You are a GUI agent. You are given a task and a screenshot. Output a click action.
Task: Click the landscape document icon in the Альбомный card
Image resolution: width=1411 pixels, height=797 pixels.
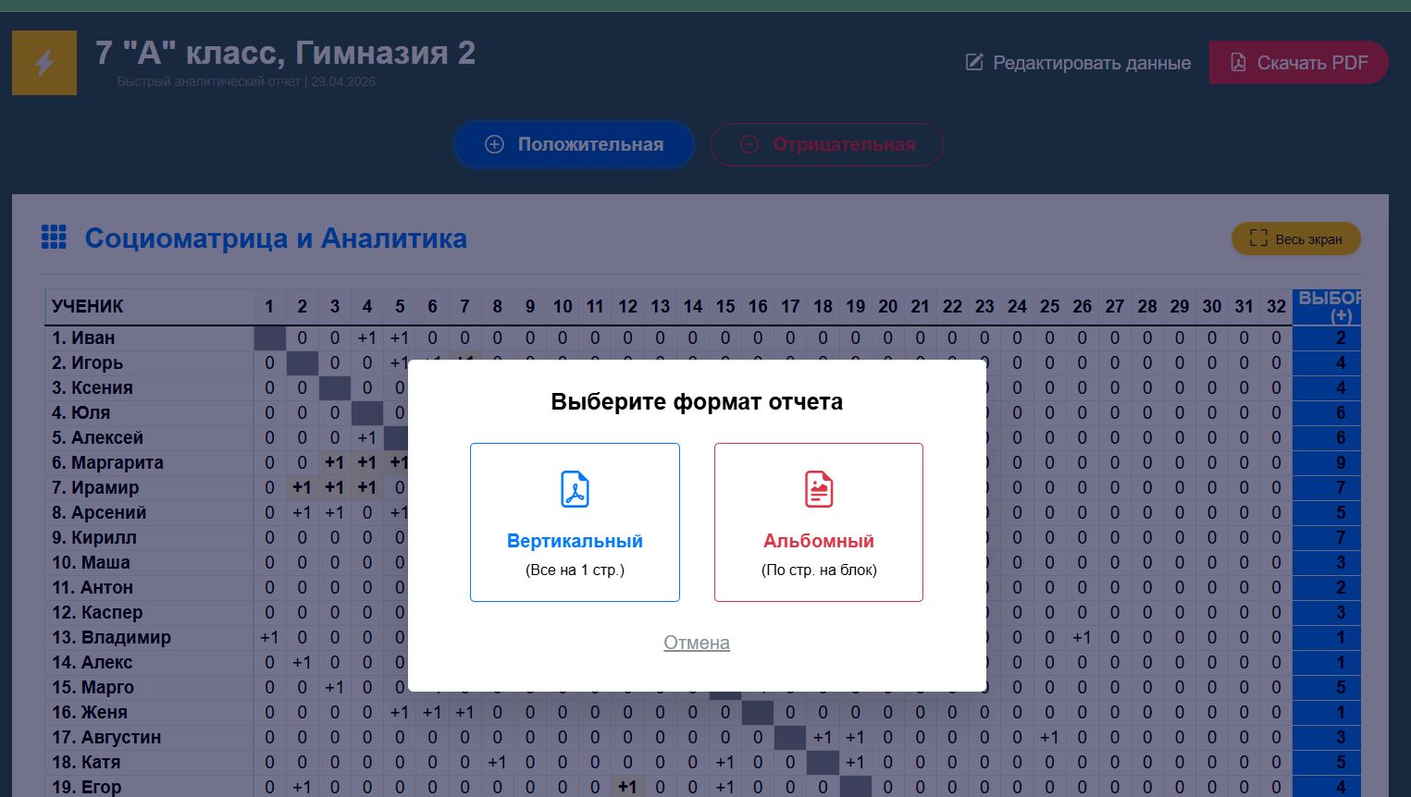819,490
